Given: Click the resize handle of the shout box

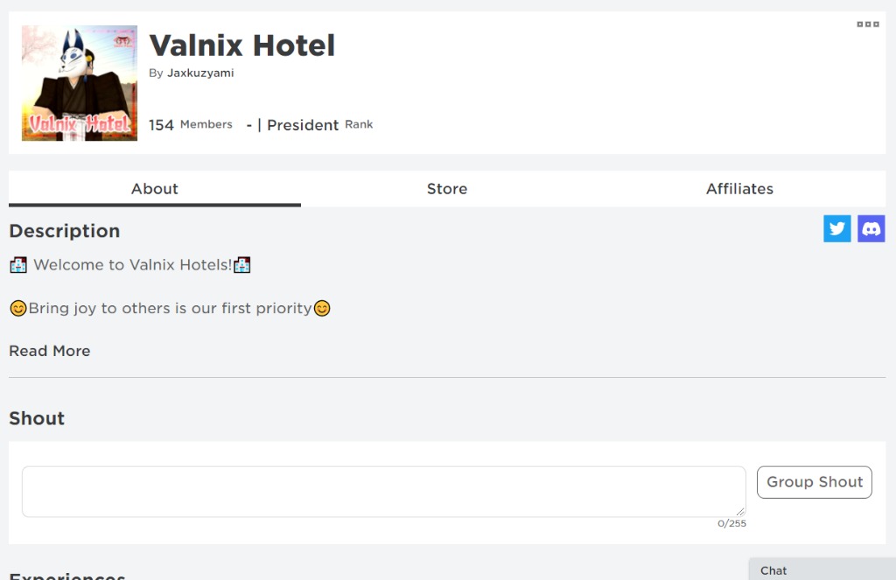Looking at the screenshot, I should [739, 511].
